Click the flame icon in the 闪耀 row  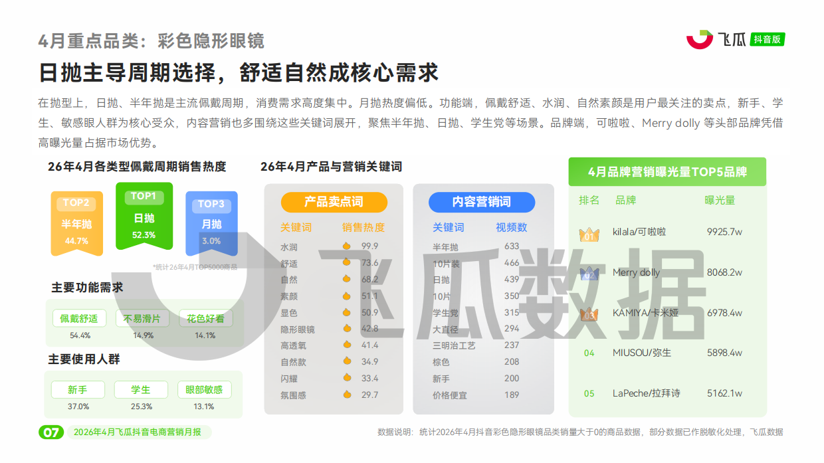click(346, 378)
